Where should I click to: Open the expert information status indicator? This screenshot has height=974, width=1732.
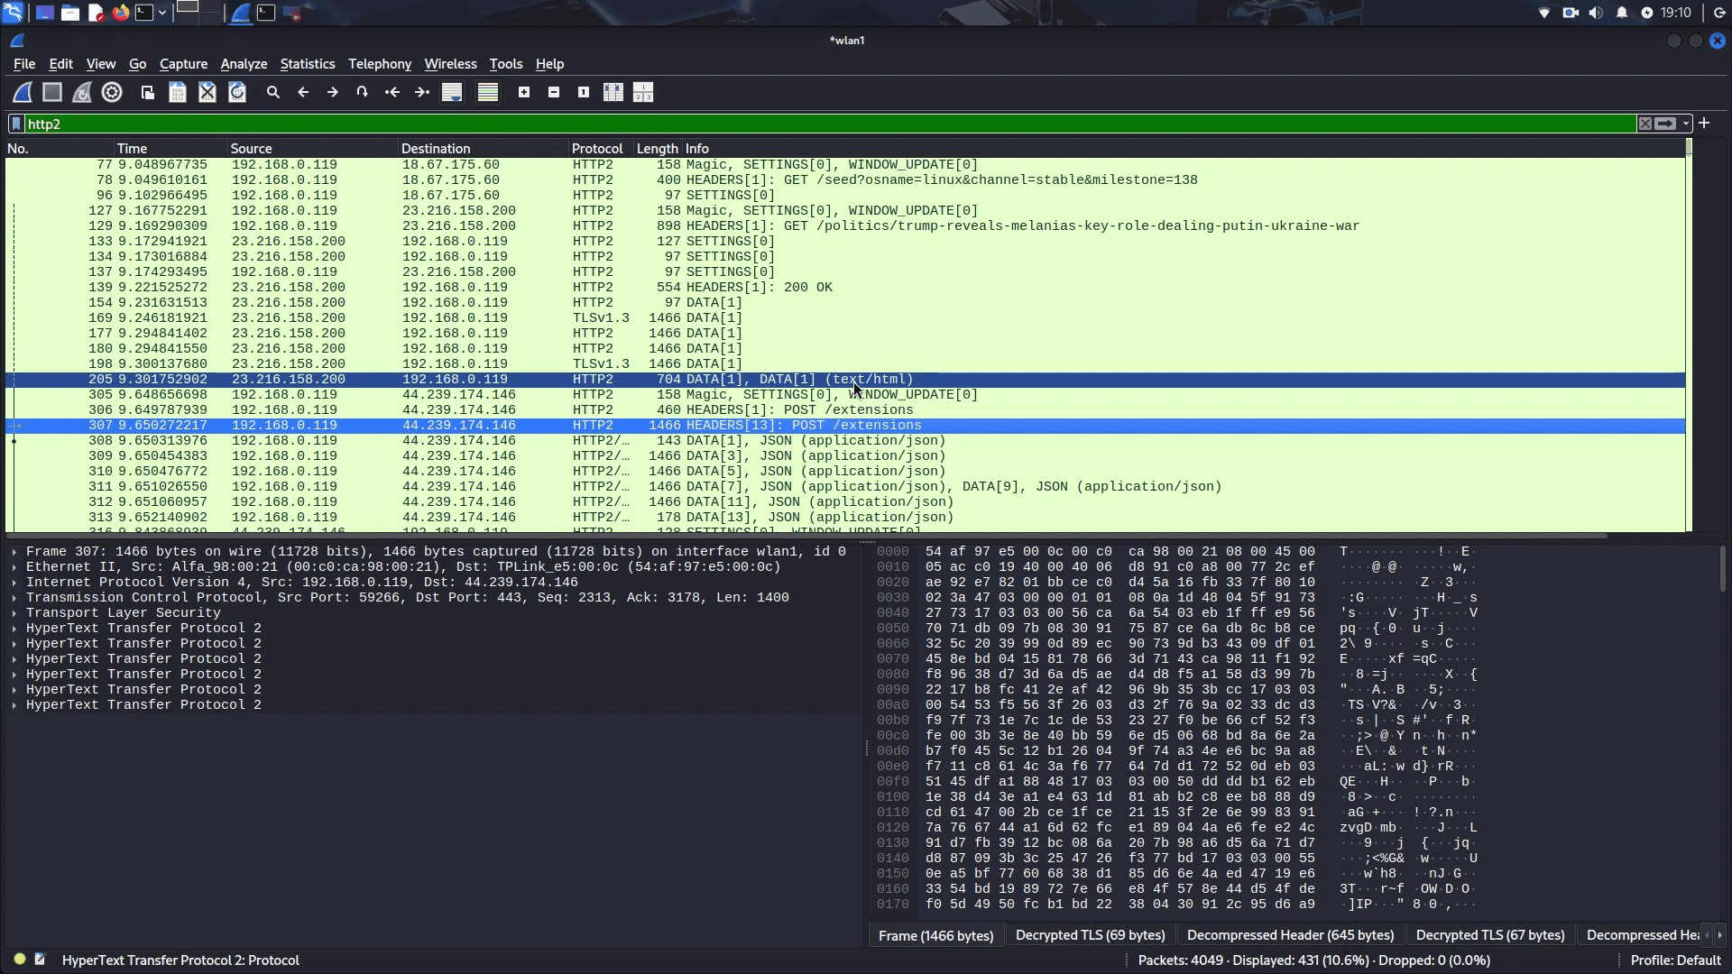tap(19, 960)
